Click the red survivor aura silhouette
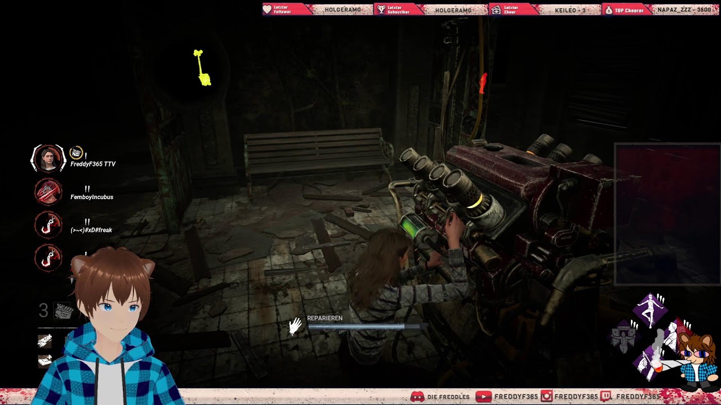Viewport: 721px width, 405px height. (x=483, y=84)
